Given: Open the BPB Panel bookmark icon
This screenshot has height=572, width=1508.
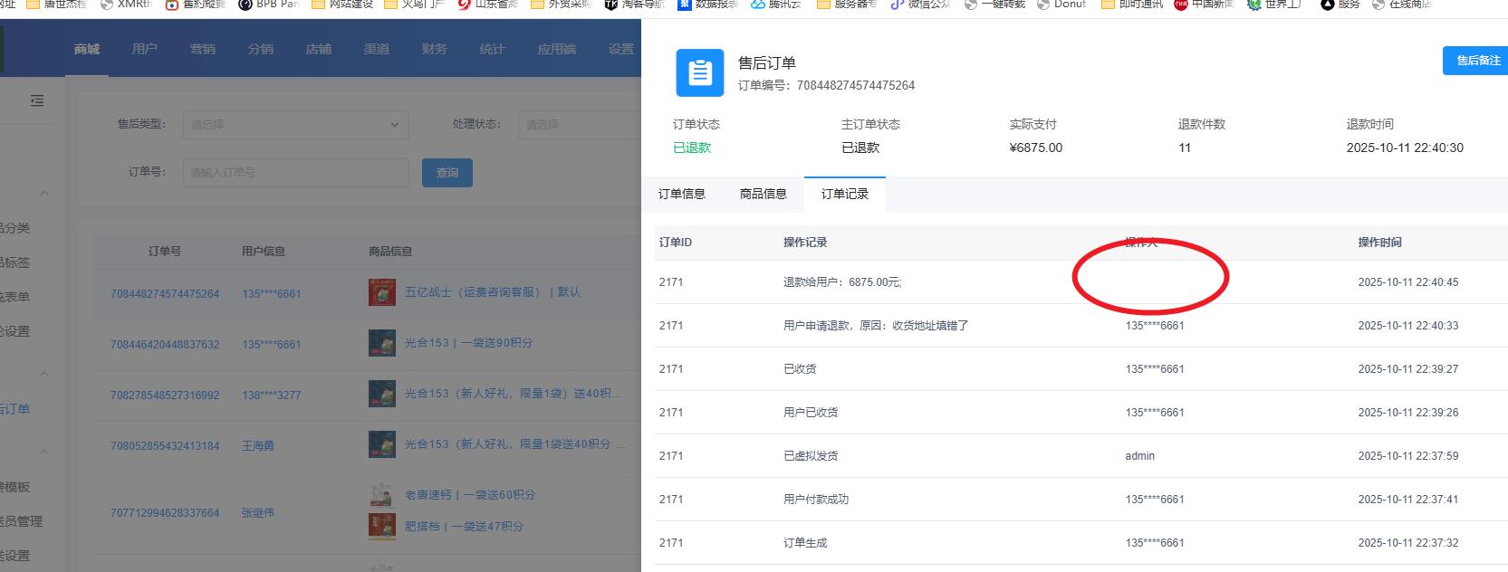Looking at the screenshot, I should (x=245, y=5).
